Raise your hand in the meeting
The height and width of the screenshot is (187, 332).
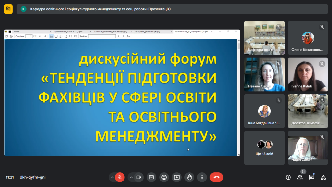189,177
